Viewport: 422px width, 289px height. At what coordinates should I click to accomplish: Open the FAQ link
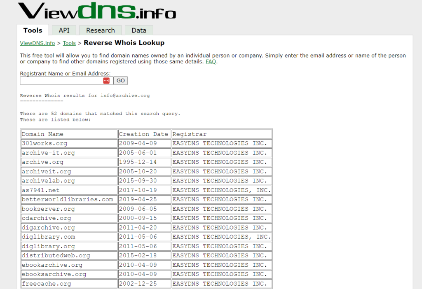[211, 62]
